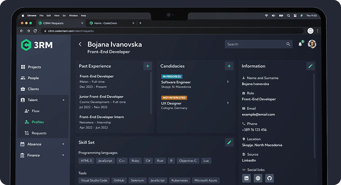
Task: Open the LinkedIn social link
Action: (x=247, y=178)
